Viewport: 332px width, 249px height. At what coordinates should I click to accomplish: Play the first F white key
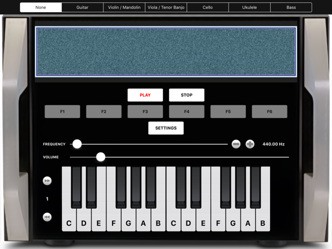[114, 220]
